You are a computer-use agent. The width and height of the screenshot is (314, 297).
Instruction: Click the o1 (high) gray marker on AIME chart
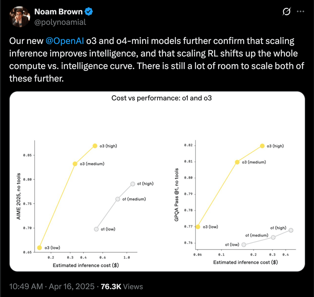[x=132, y=184]
